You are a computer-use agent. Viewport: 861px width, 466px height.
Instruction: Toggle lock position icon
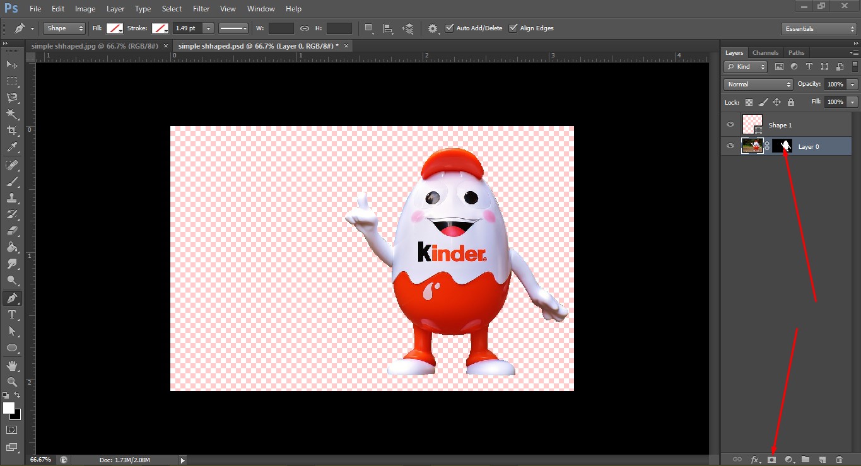click(777, 102)
